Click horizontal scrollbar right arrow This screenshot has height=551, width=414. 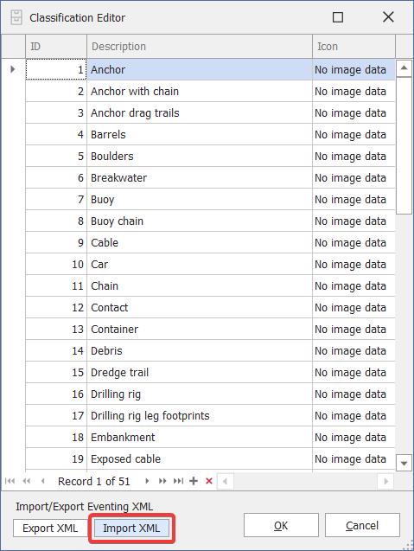[x=385, y=481]
